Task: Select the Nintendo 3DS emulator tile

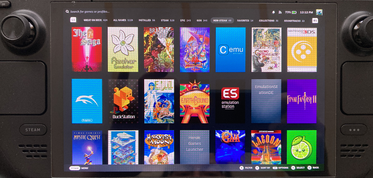Action: [x=302, y=50]
